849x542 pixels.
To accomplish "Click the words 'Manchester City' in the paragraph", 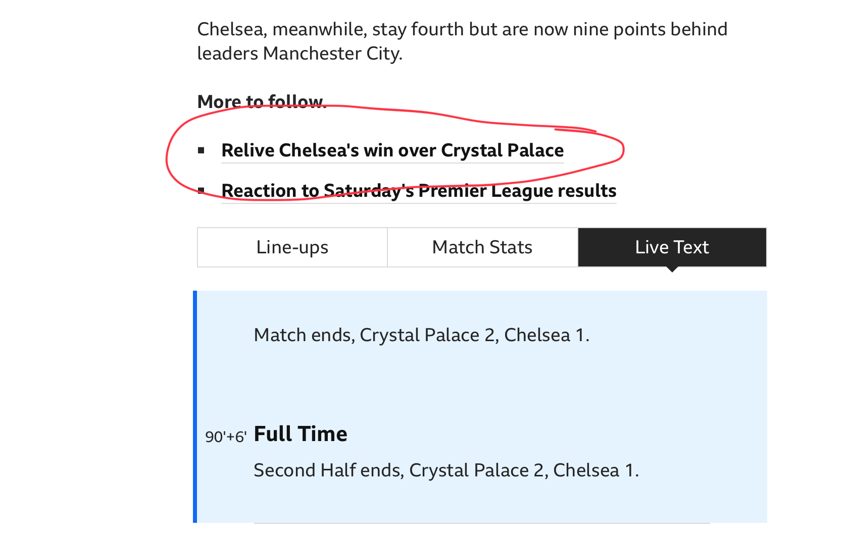I will tap(332, 53).
